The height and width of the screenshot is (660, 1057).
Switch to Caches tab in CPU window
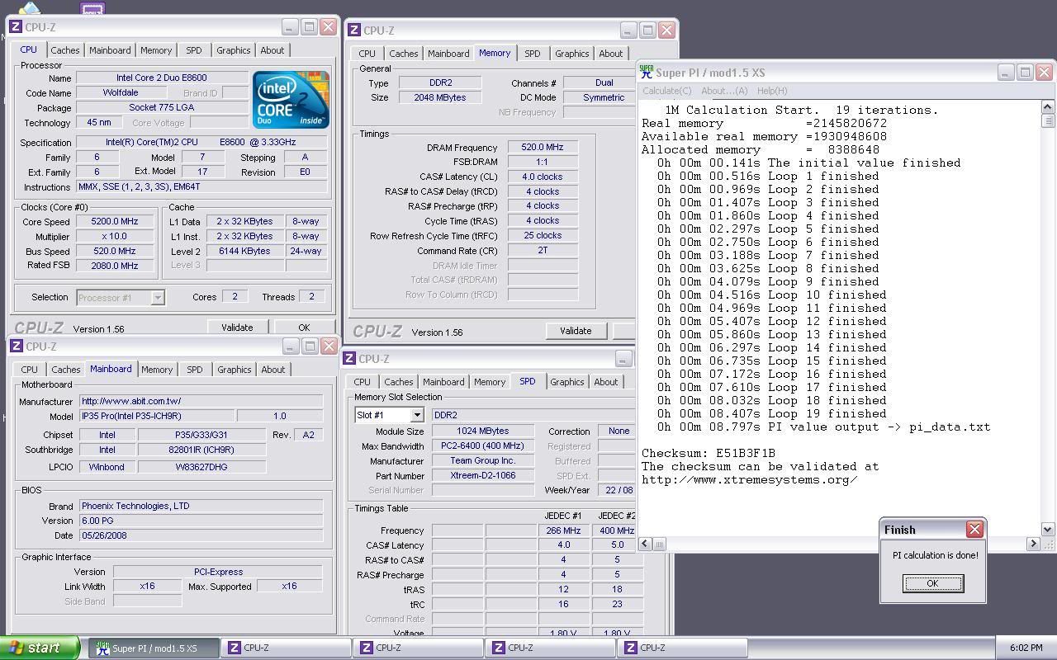[65, 50]
